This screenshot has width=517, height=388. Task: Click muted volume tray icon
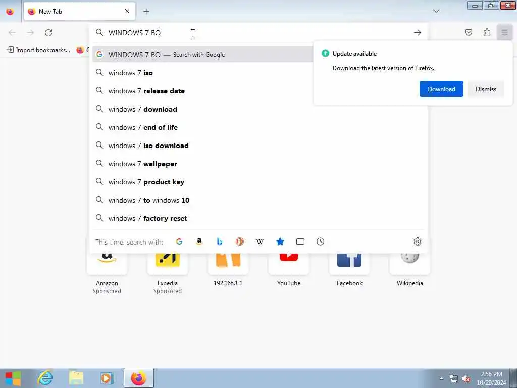tap(466, 379)
